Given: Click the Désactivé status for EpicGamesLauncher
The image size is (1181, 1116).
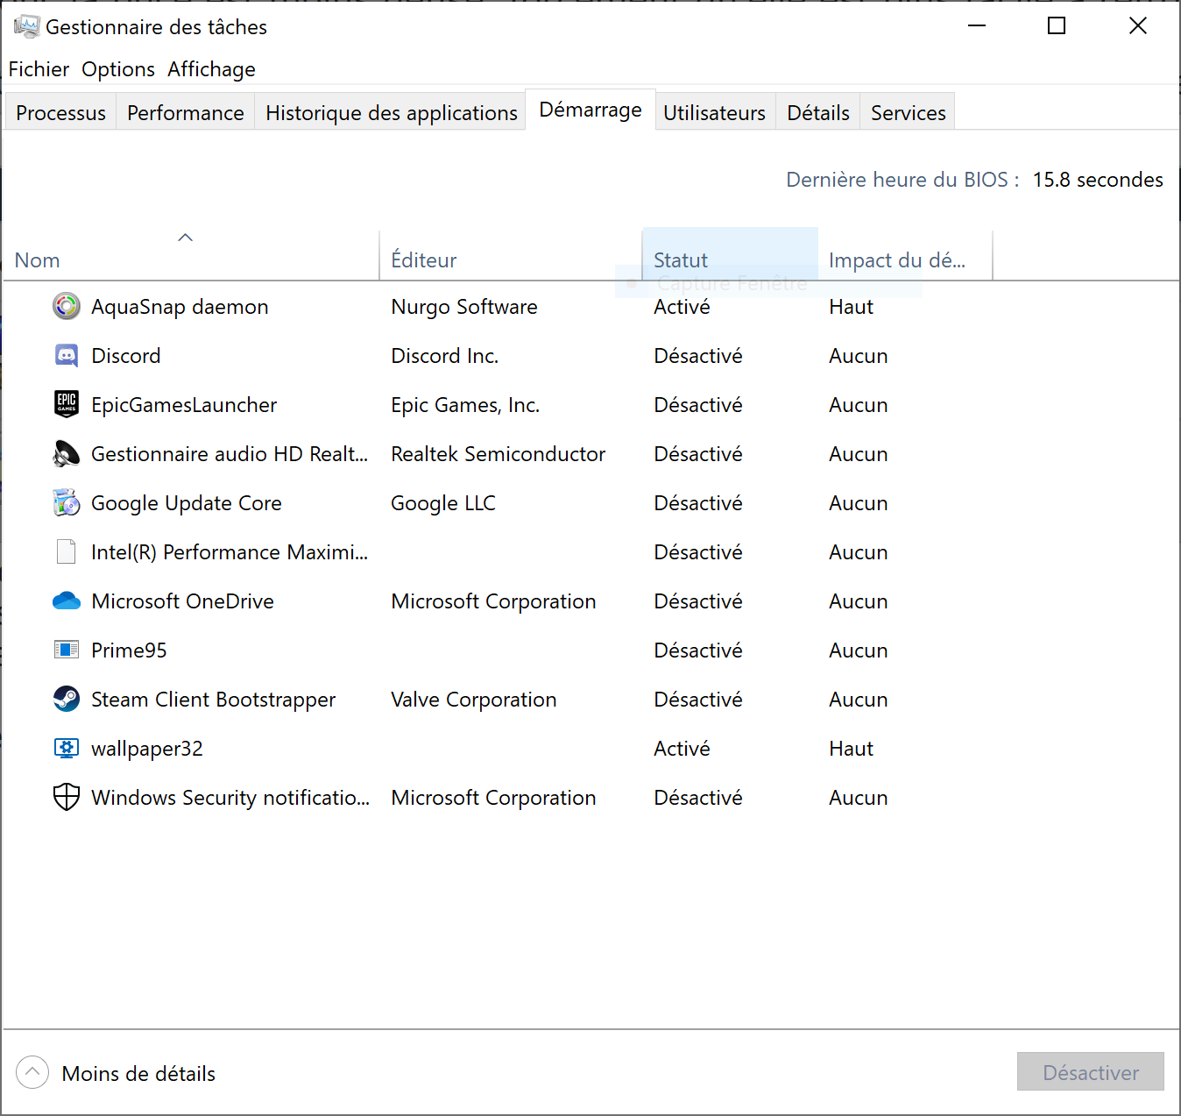Looking at the screenshot, I should point(698,405).
